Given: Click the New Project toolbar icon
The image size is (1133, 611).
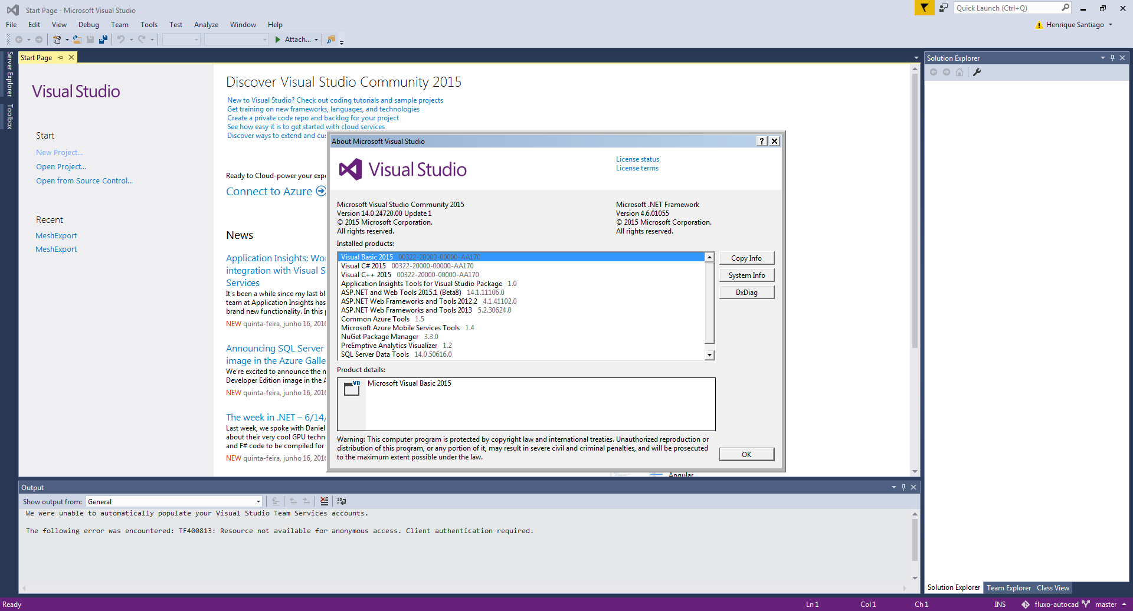Looking at the screenshot, I should click(57, 40).
